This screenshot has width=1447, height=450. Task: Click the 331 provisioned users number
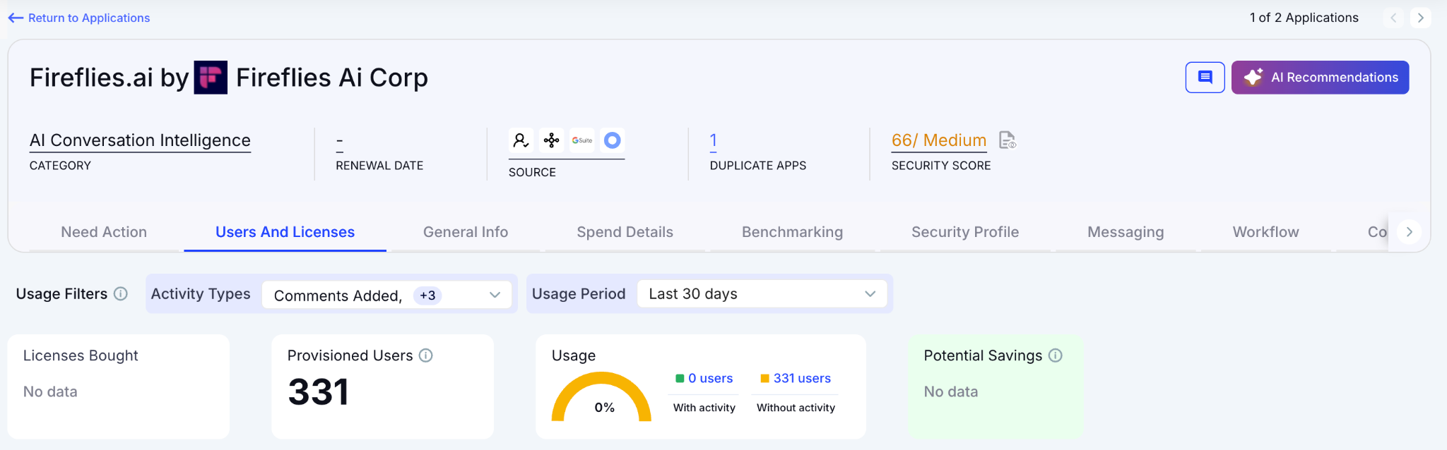[x=319, y=392]
